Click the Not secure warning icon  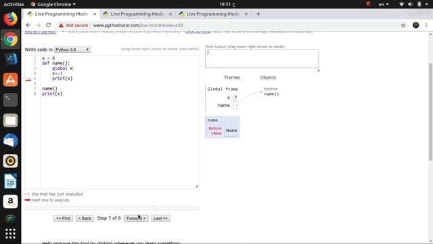pyautogui.click(x=61, y=25)
